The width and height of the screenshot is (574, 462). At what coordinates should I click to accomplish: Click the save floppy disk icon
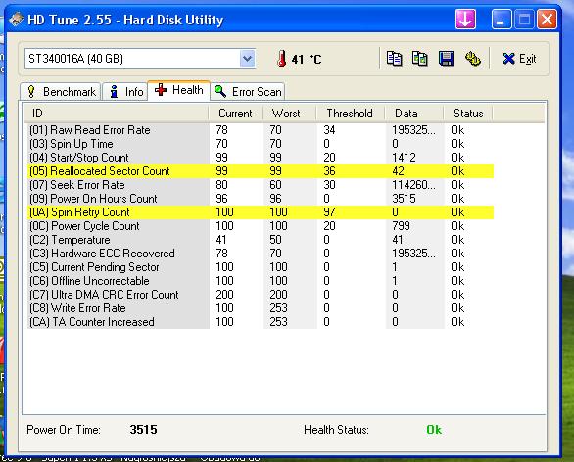click(x=447, y=59)
